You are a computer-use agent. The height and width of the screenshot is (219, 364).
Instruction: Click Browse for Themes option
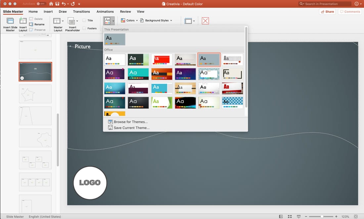pyautogui.click(x=130, y=122)
